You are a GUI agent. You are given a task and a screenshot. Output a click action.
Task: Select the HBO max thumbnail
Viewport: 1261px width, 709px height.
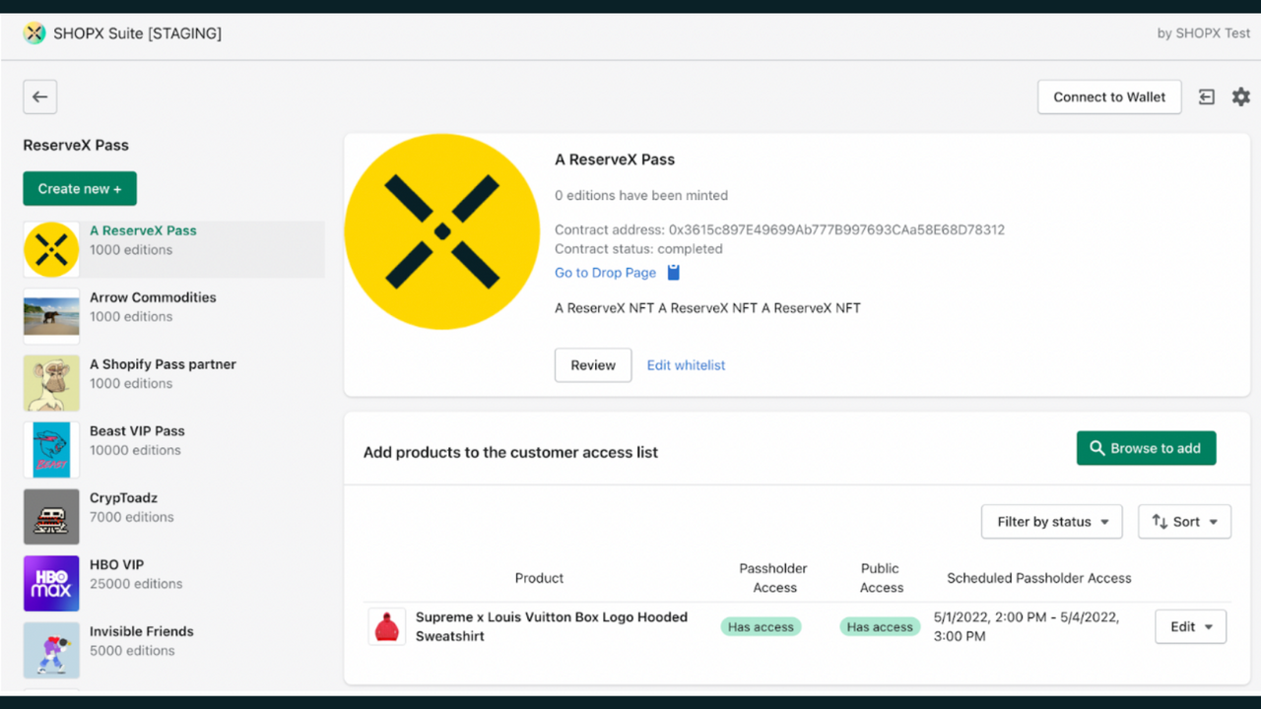(x=51, y=584)
